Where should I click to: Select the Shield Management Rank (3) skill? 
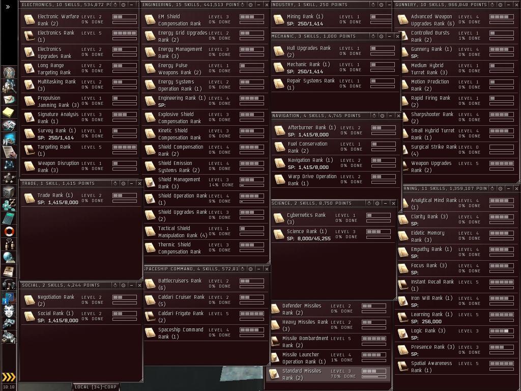(x=206, y=183)
